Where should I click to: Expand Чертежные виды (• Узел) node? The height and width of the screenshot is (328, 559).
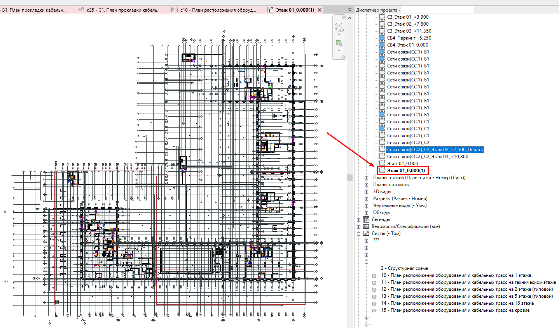coord(366,206)
